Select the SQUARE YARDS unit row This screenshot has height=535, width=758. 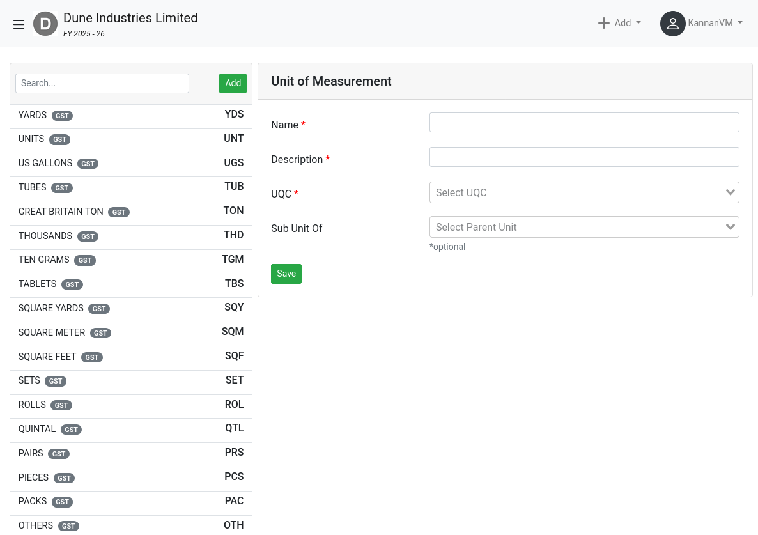[131, 310]
